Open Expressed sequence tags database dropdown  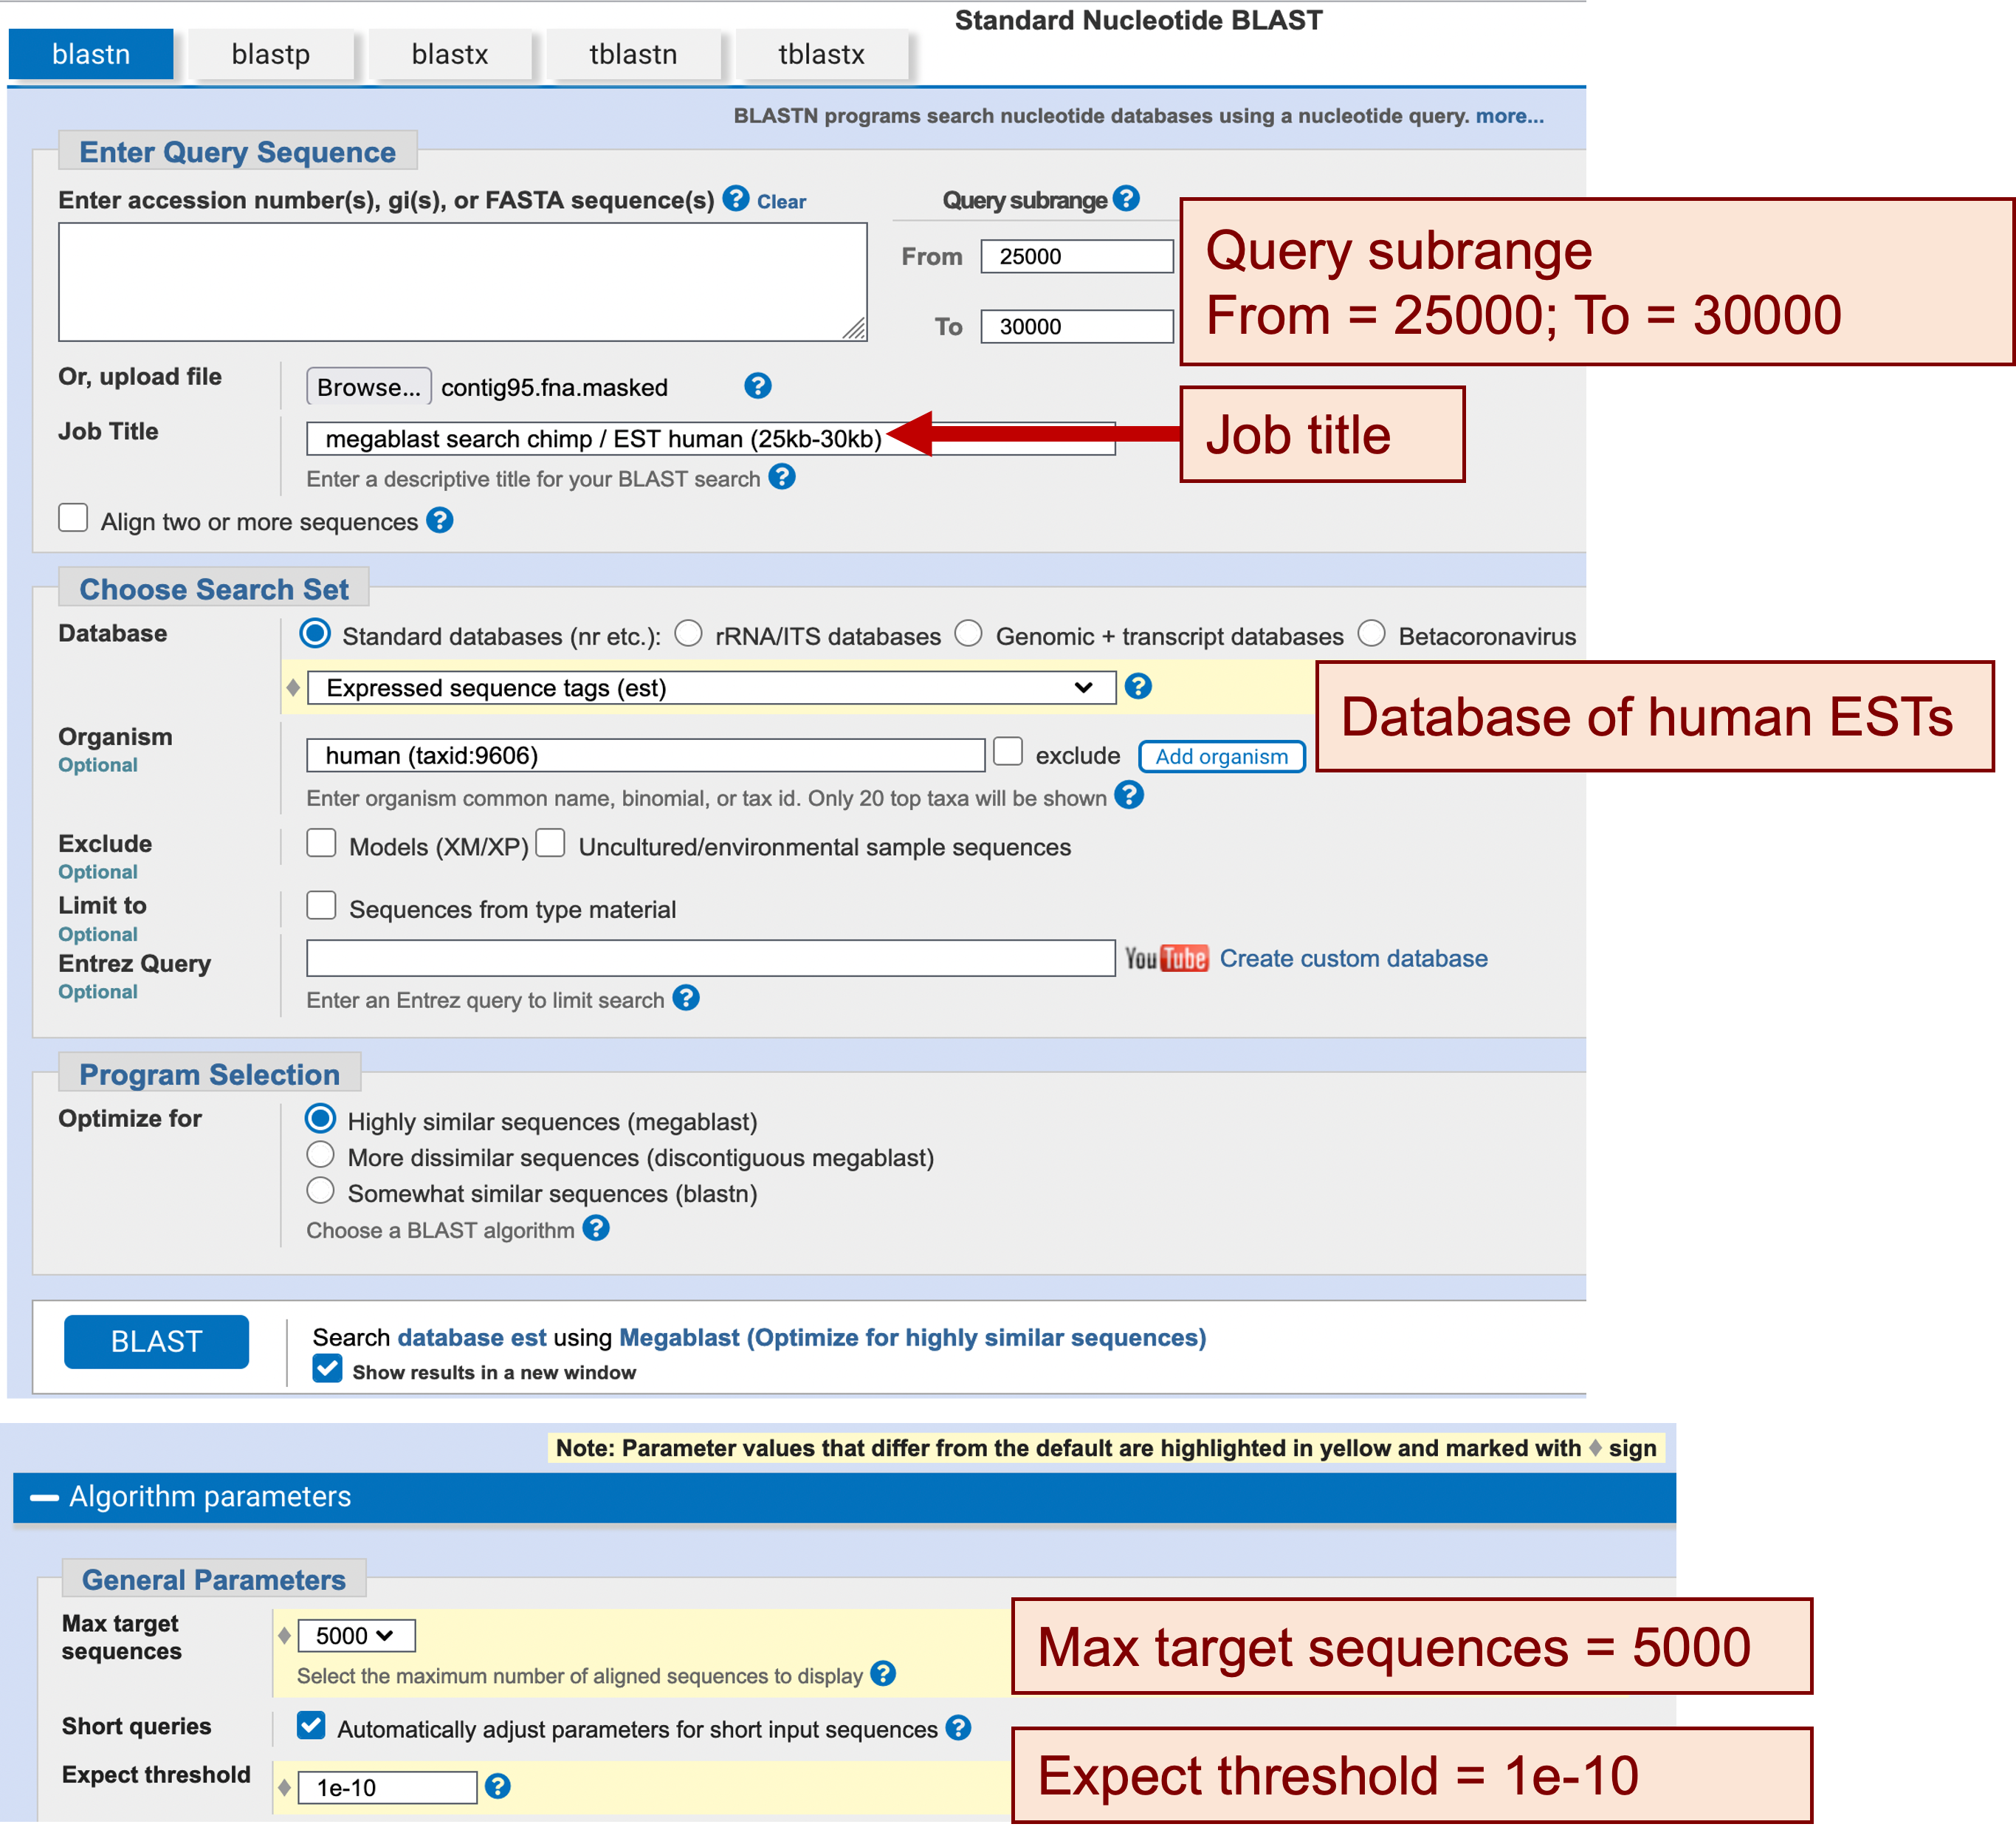point(711,688)
